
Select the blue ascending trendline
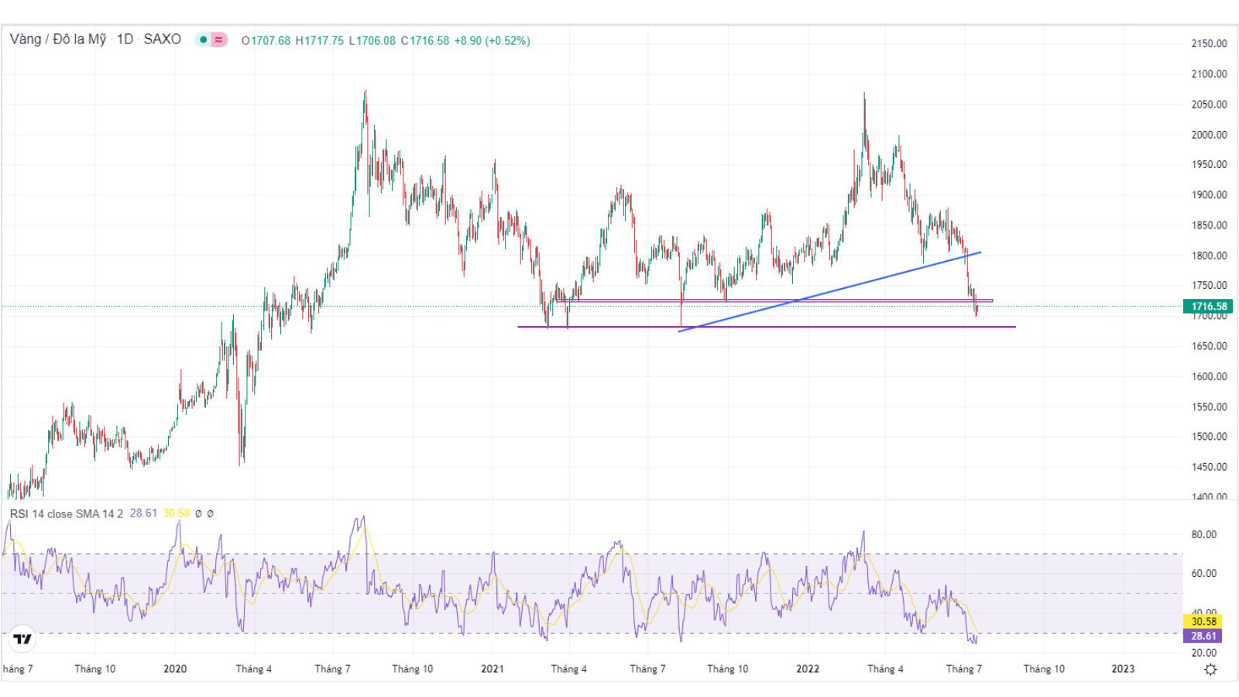tap(829, 292)
